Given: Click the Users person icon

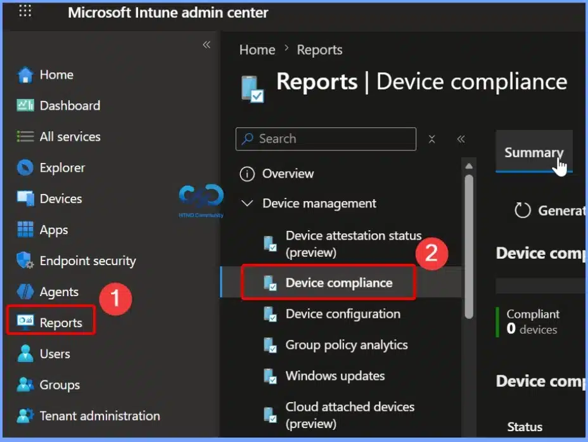Looking at the screenshot, I should point(25,353).
